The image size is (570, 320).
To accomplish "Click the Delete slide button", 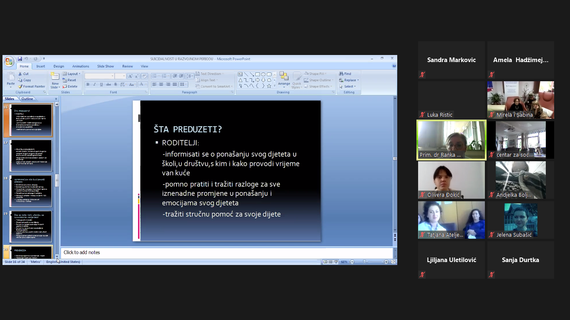I will click(x=70, y=87).
